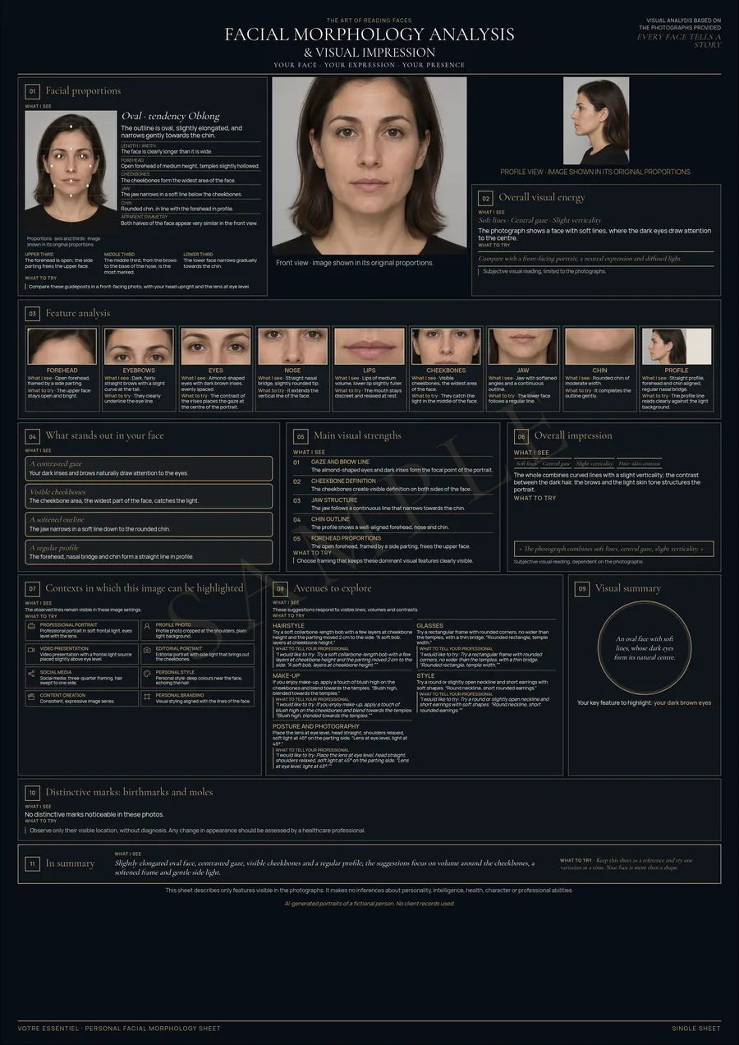The image size is (739, 1045).
Task: Click the proportions photo with guide dots
Action: (x=71, y=172)
